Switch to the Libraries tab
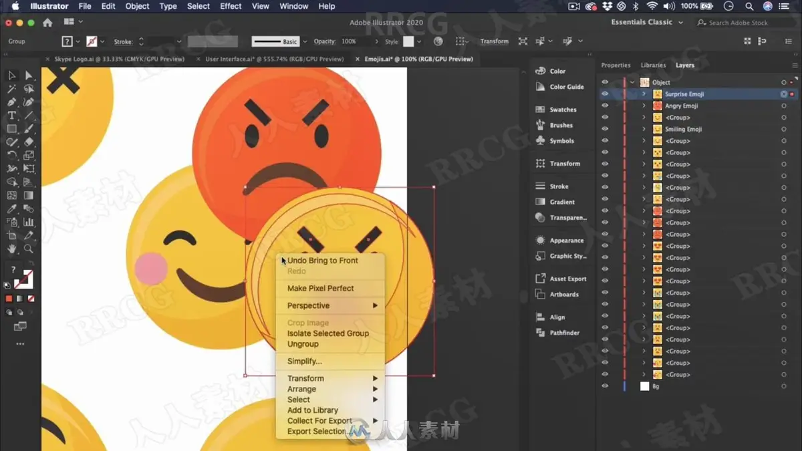 coord(653,65)
